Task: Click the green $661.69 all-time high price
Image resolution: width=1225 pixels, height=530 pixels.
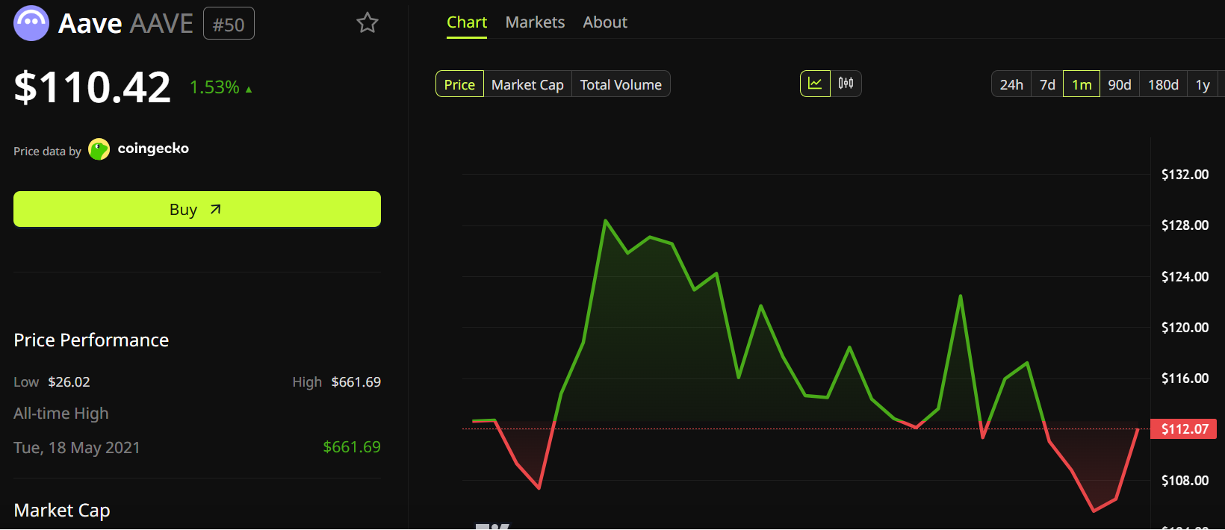Action: point(352,447)
